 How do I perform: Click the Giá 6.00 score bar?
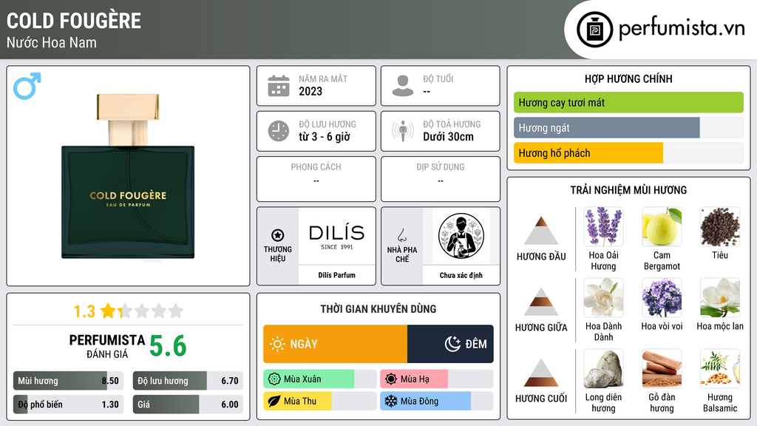[188, 405]
